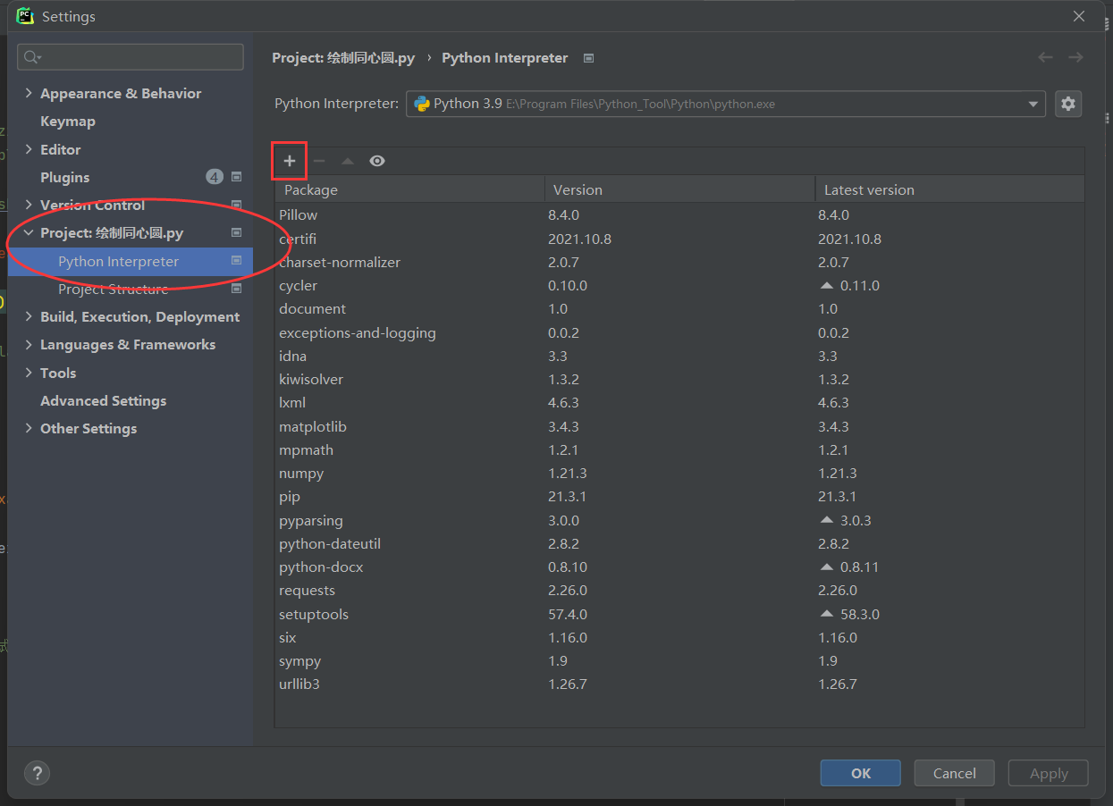Select the certifi package row
Screen dimensions: 1113x806
coord(679,239)
